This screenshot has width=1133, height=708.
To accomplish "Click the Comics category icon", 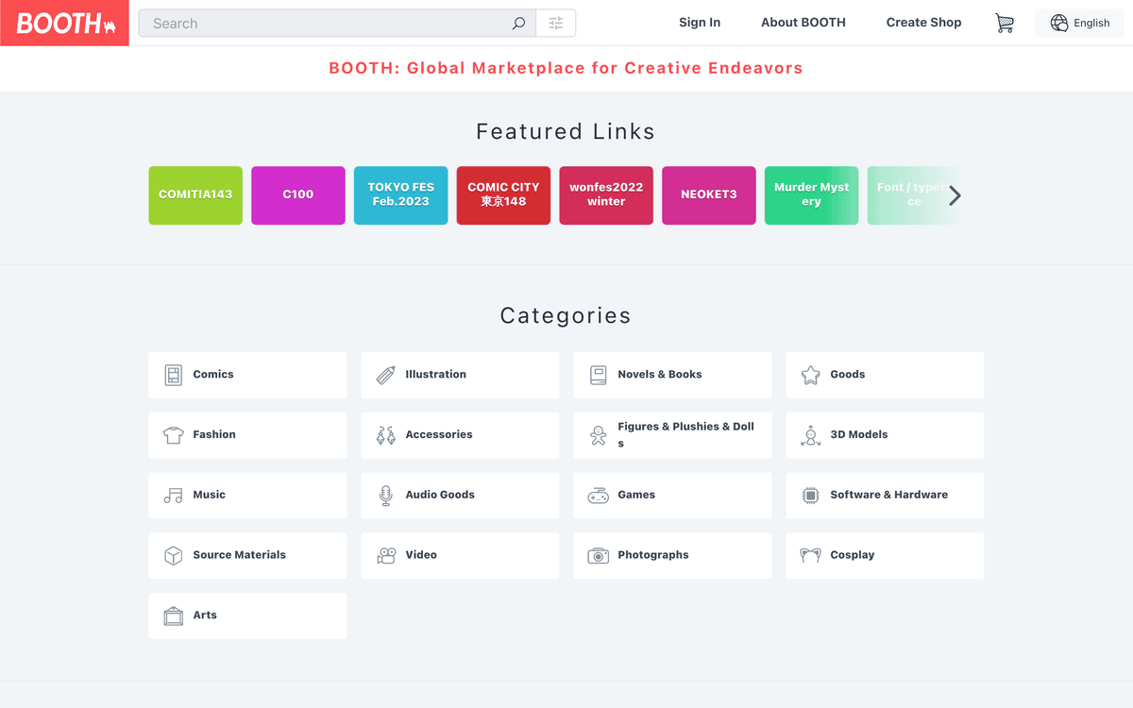I will point(174,375).
